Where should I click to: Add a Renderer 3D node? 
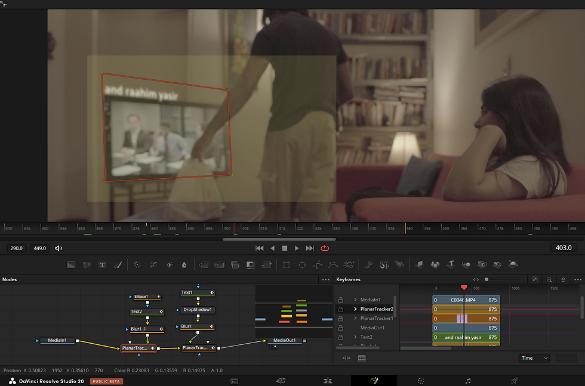point(513,264)
